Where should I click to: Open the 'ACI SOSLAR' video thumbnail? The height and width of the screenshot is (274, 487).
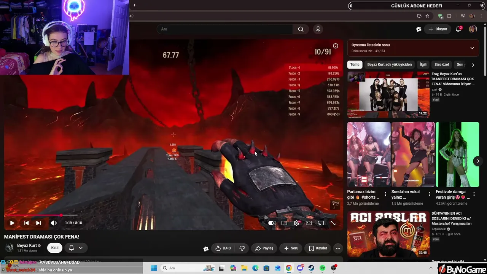388,234
